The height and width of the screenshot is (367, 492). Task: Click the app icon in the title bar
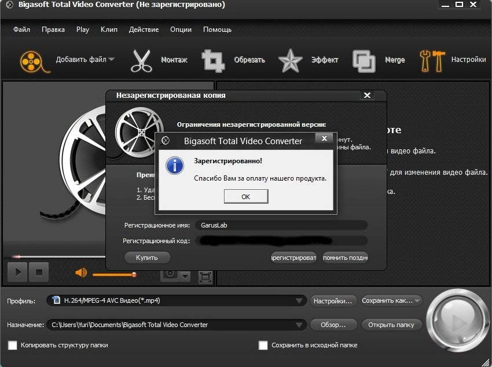point(9,5)
